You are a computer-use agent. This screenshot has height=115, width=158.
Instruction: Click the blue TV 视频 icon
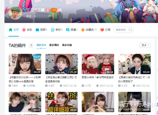(37, 30)
